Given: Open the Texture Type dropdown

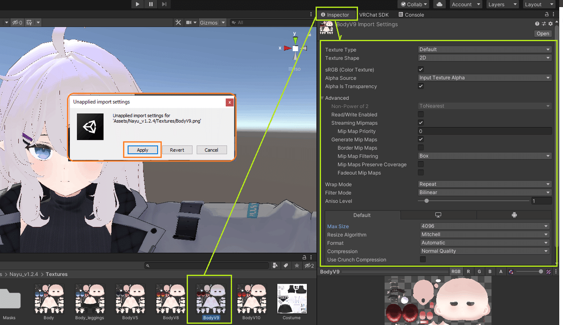Looking at the screenshot, I should 485,49.
